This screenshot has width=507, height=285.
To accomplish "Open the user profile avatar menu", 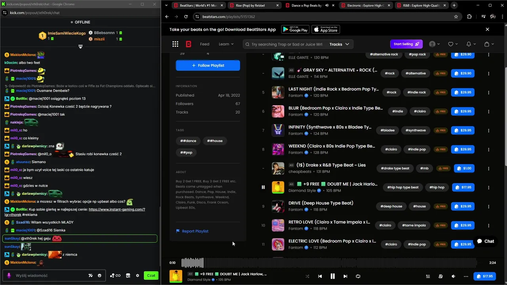I will point(435,44).
